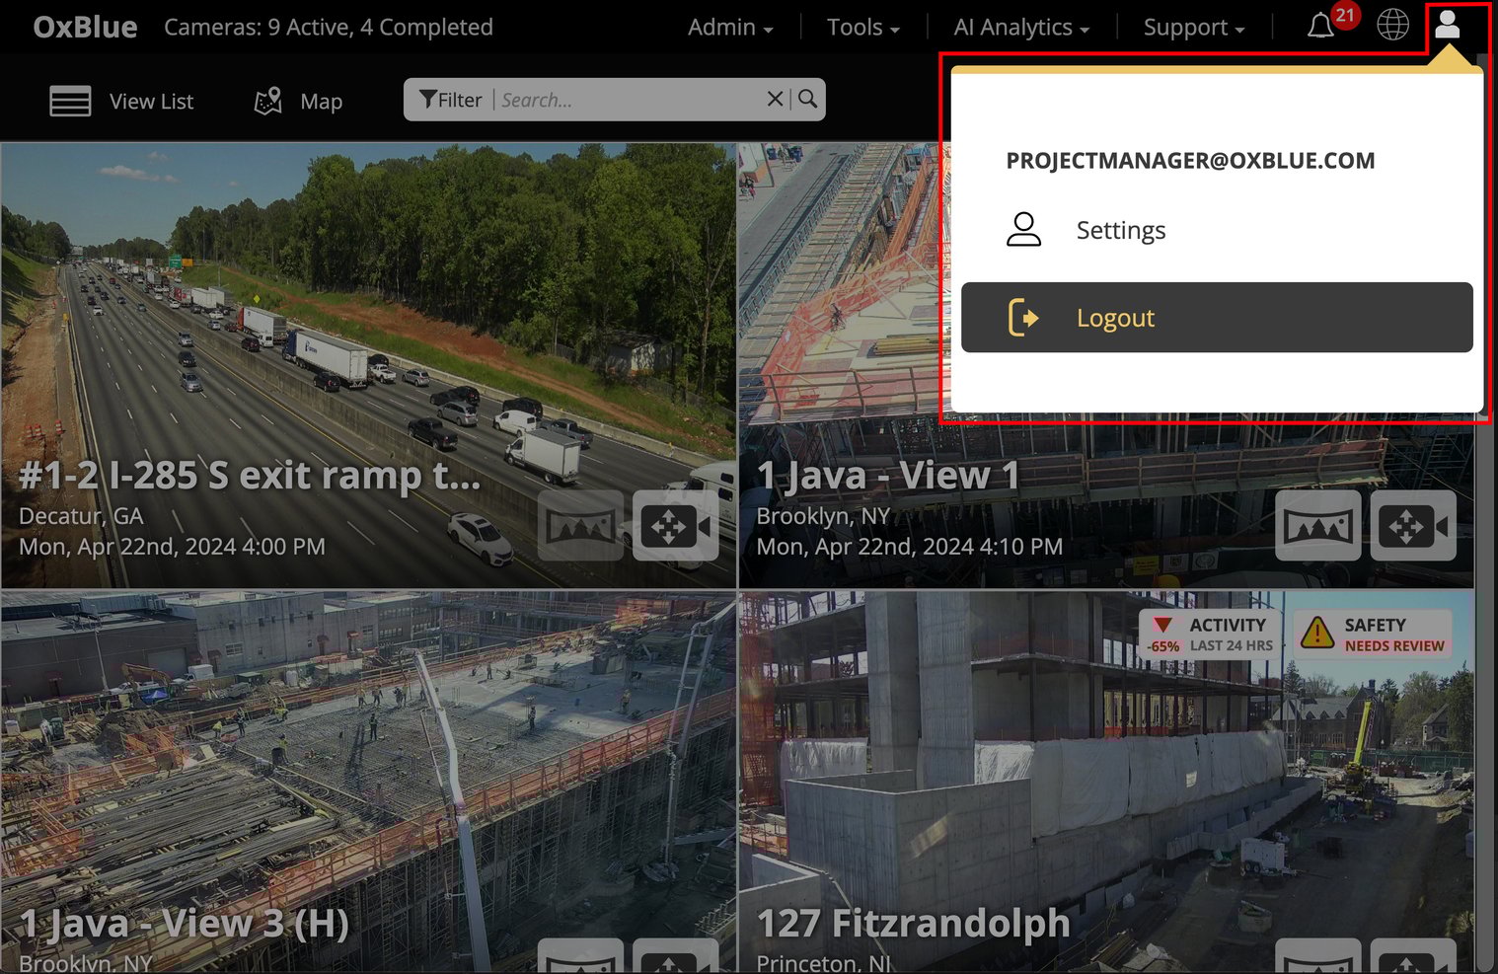Open time-lapse icon for I-285 camera
Screen dimensions: 1498x974
click(580, 526)
